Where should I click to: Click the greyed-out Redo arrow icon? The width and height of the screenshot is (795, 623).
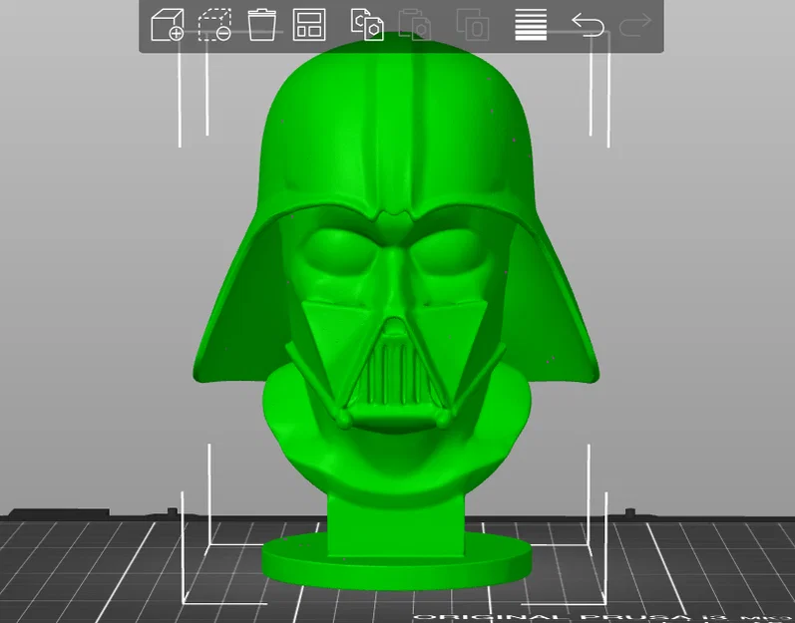click(635, 24)
